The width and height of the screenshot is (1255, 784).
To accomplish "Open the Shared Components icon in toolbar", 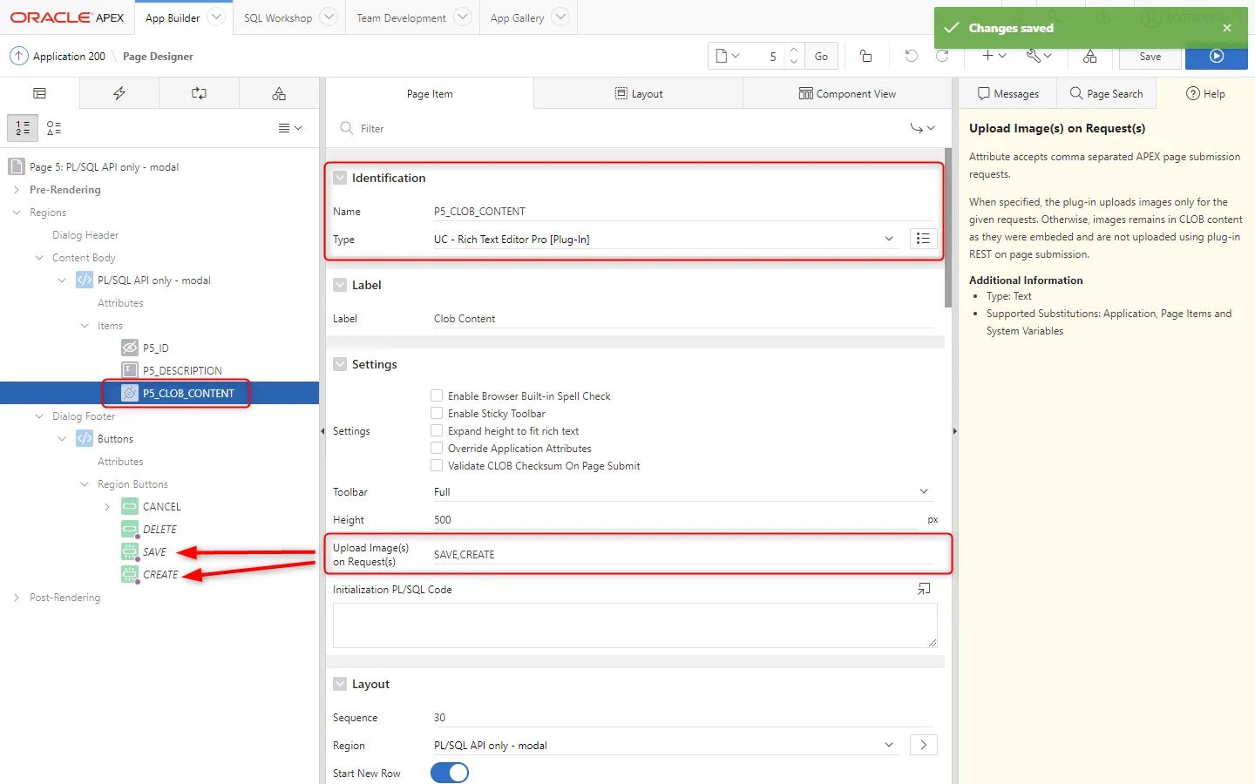I will pos(1089,57).
